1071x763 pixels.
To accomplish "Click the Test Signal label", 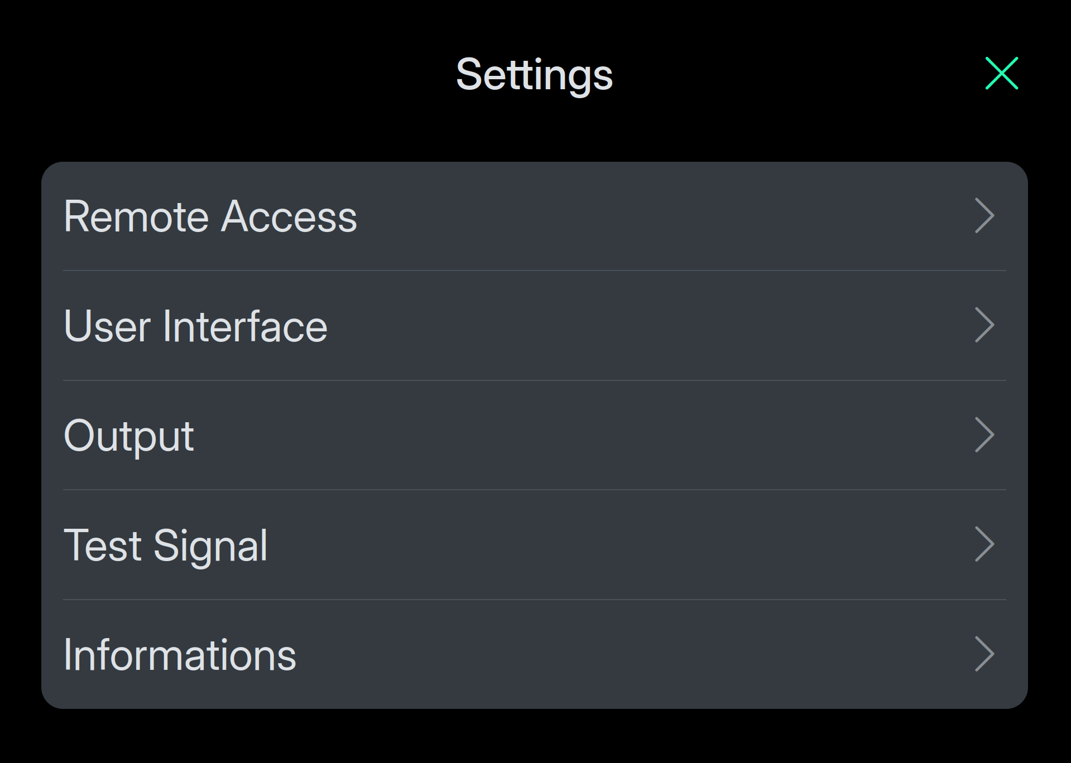I will [x=166, y=545].
